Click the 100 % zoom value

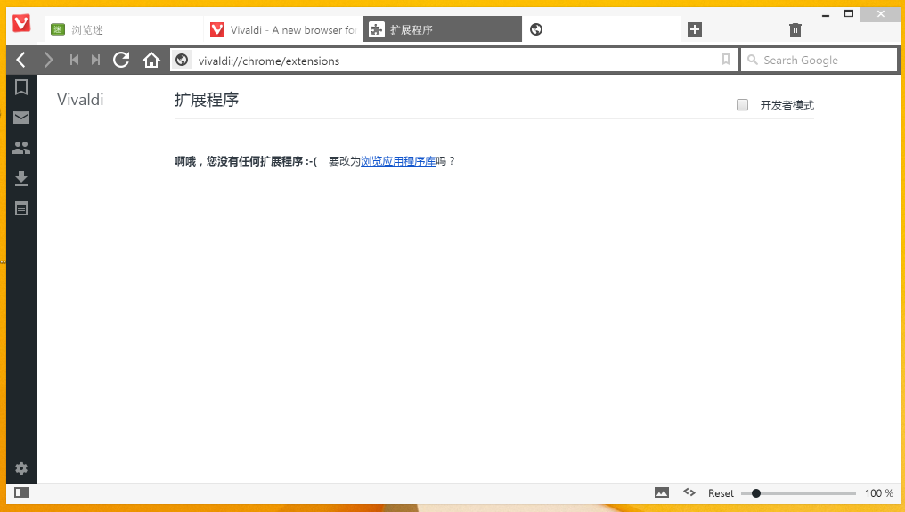(879, 493)
